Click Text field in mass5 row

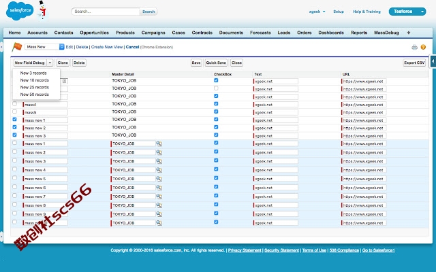(275, 112)
